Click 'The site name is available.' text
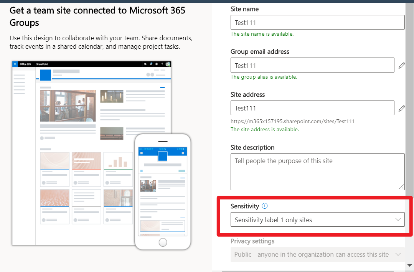Image resolution: width=414 pixels, height=272 pixels. point(262,34)
